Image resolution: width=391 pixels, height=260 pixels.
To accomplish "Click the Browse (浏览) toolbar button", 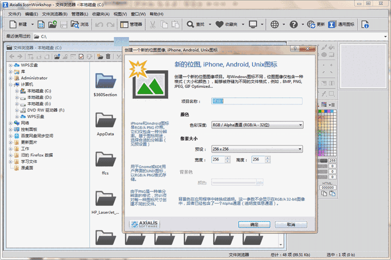I will coord(80,24).
